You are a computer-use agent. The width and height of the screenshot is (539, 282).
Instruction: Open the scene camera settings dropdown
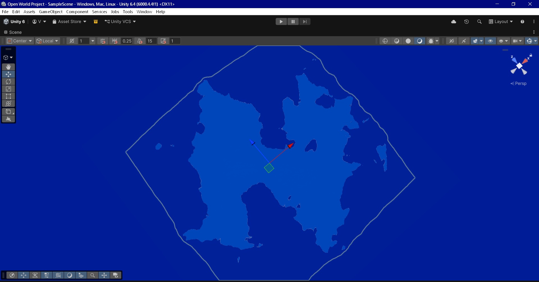[x=517, y=41]
